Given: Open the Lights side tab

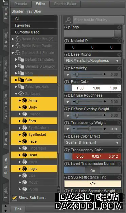Looking at the screenshot, I should tap(6, 193).
